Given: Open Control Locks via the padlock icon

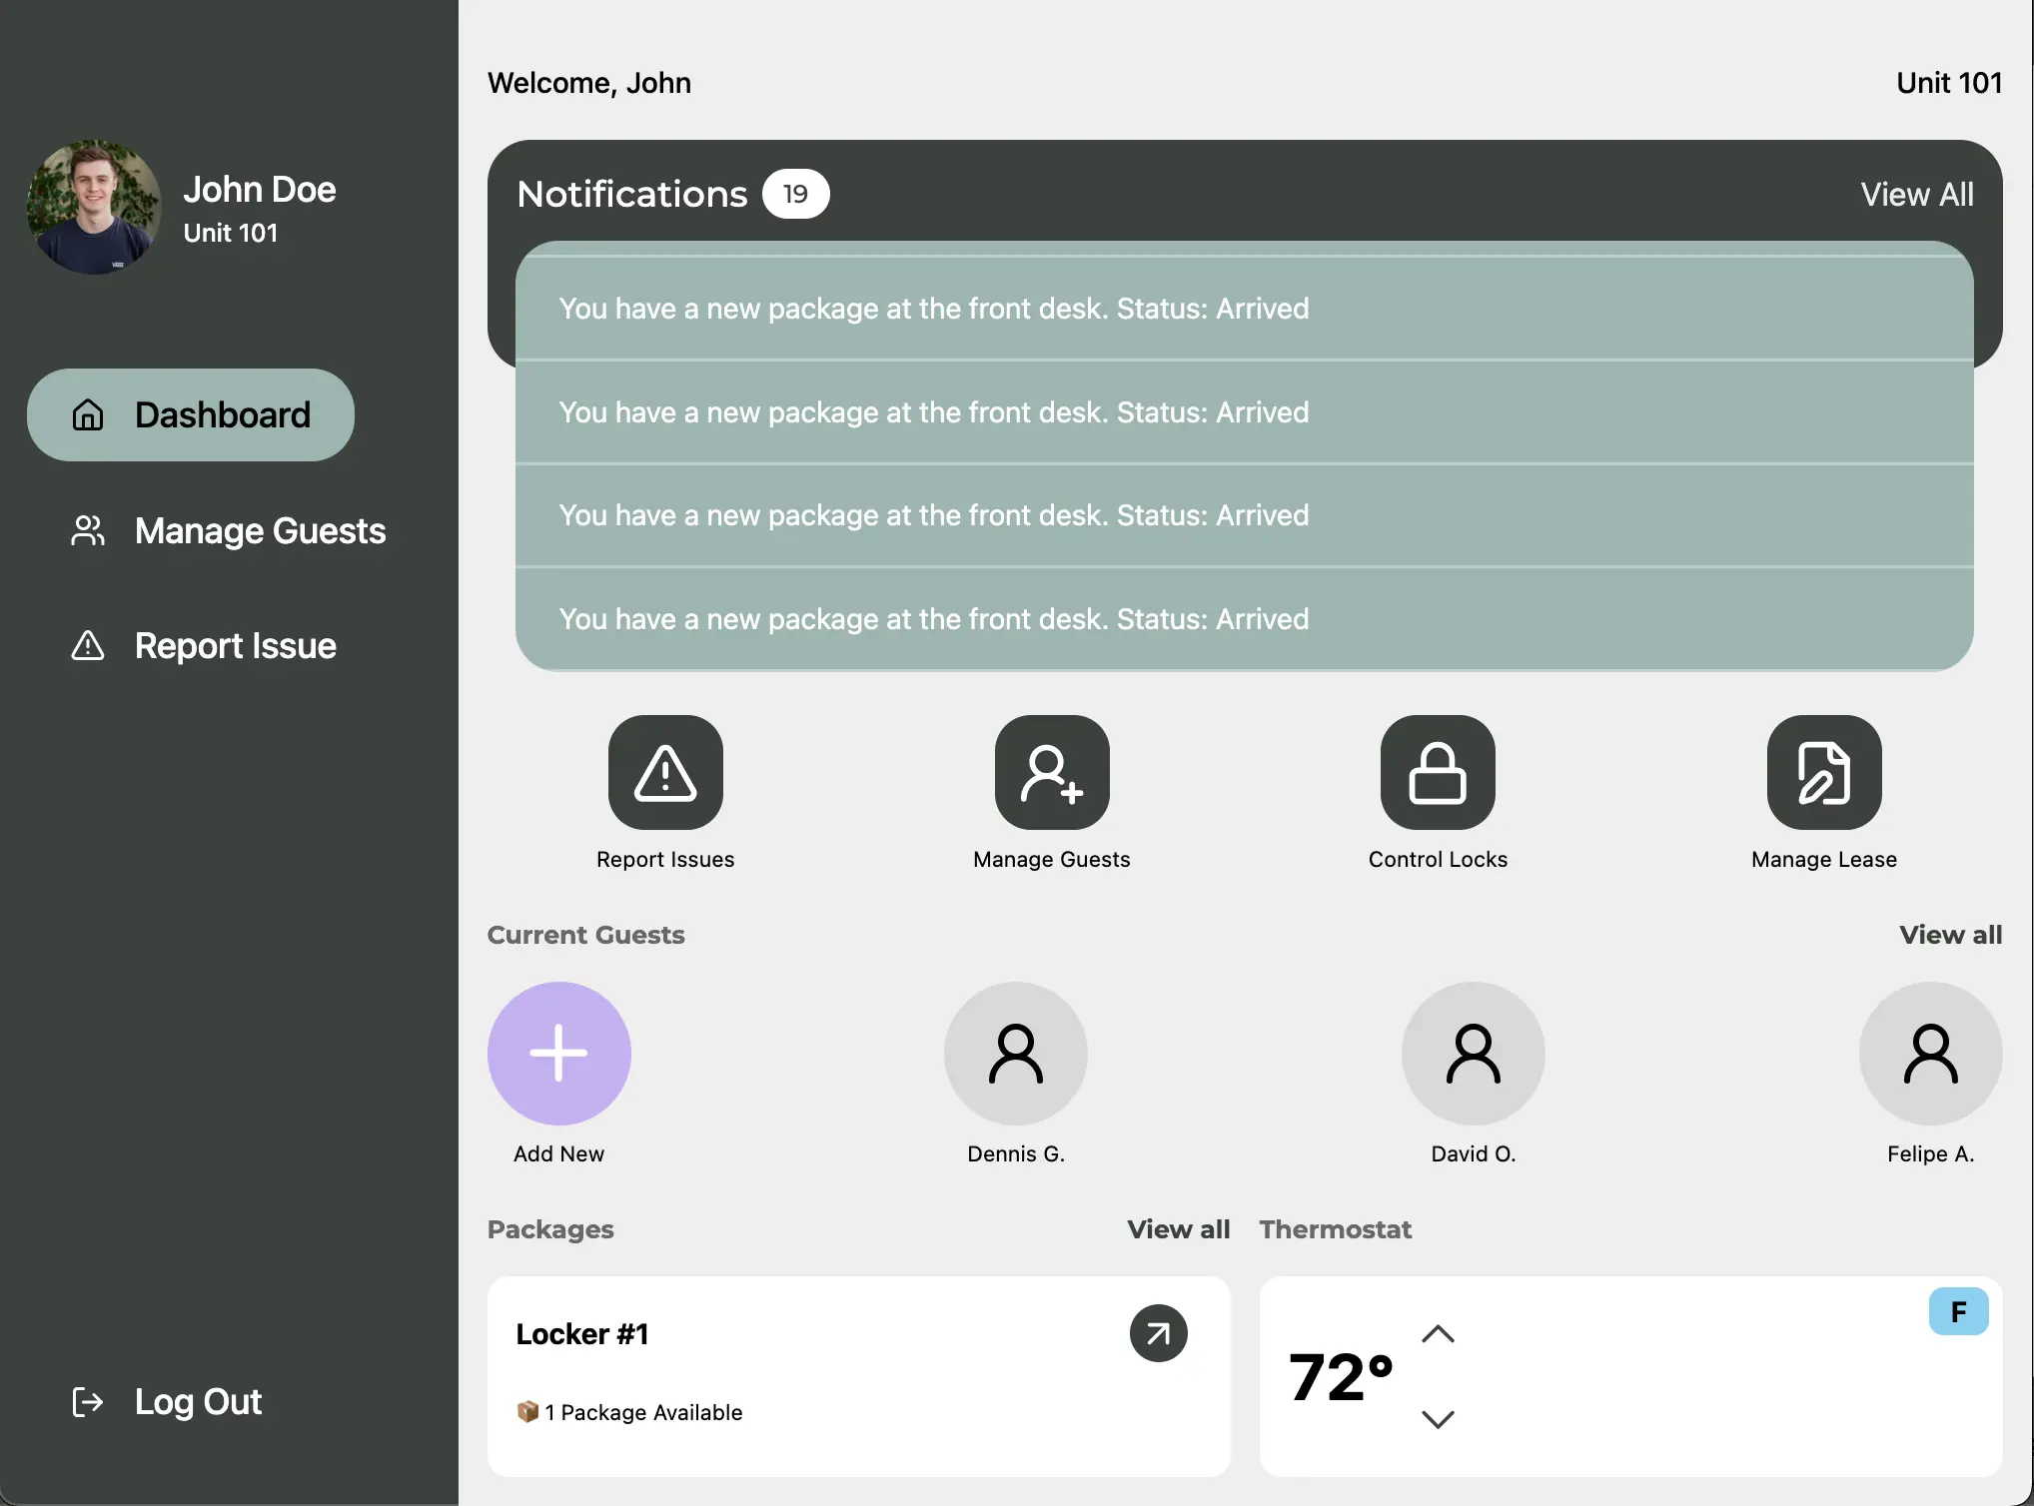Looking at the screenshot, I should [x=1438, y=772].
